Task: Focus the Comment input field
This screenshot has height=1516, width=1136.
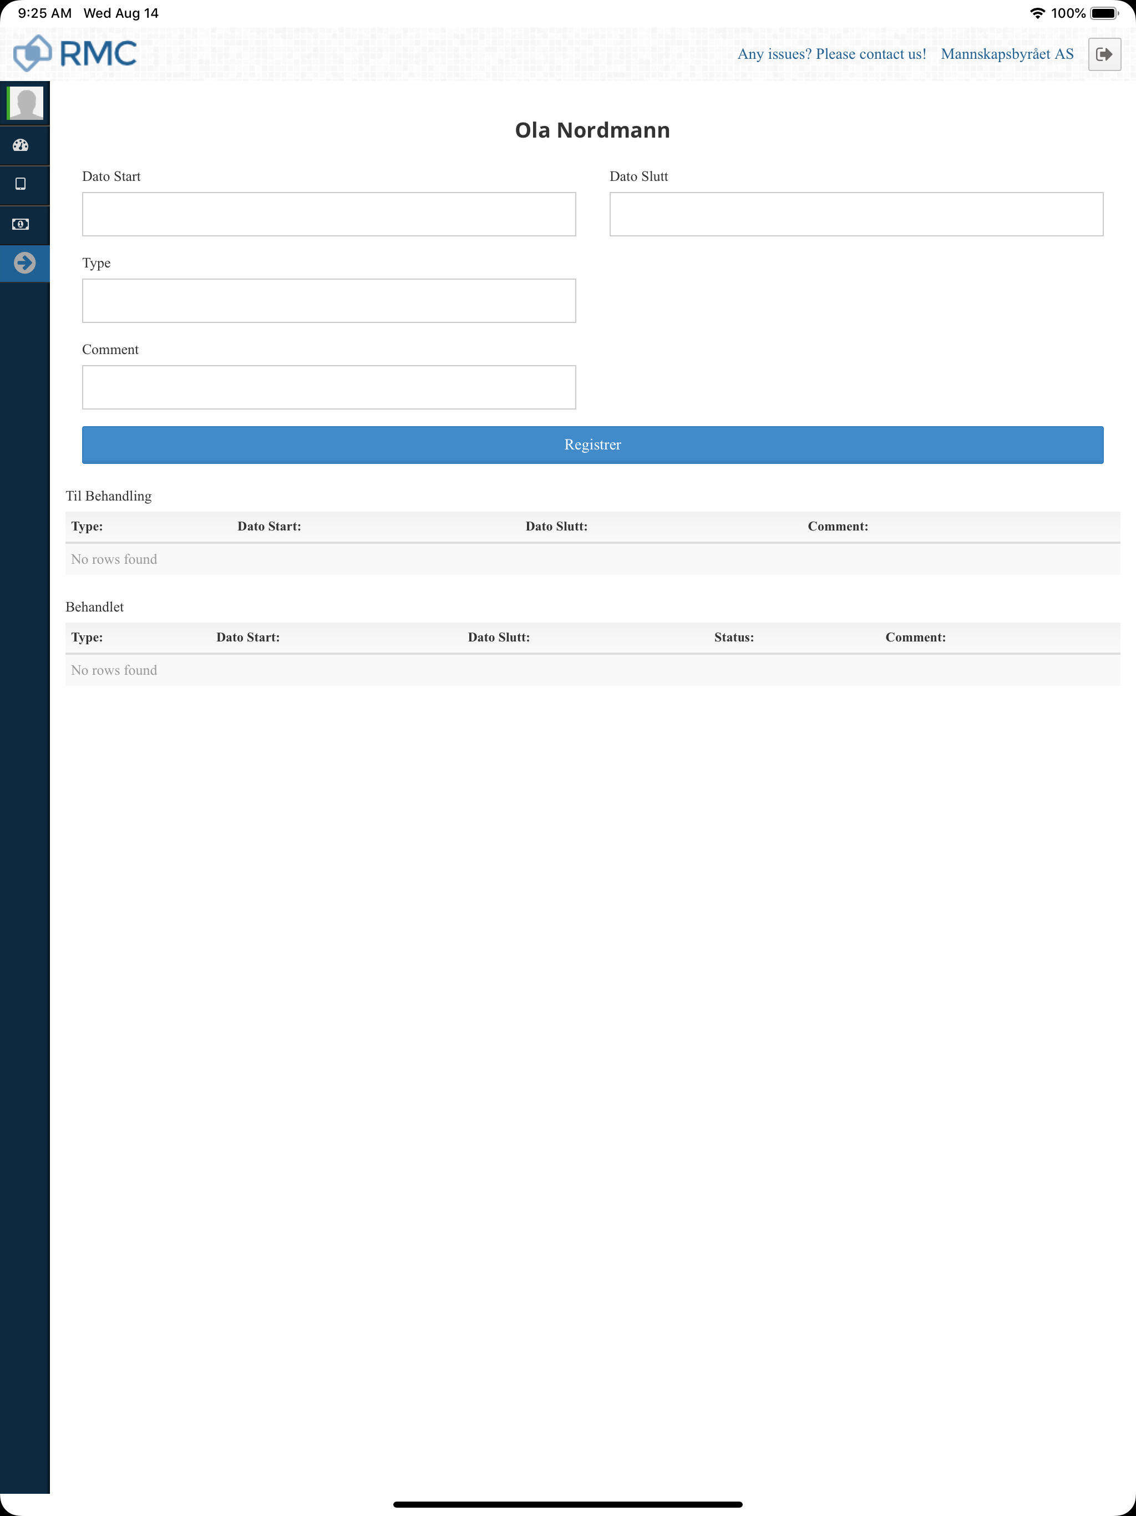Action: (x=329, y=387)
